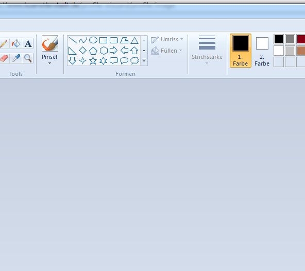Expand the shapes gallery with the bottom arrow
The width and height of the screenshot is (305, 271).
144,60
